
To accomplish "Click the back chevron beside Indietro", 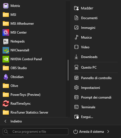I will click(x=5, y=121).
